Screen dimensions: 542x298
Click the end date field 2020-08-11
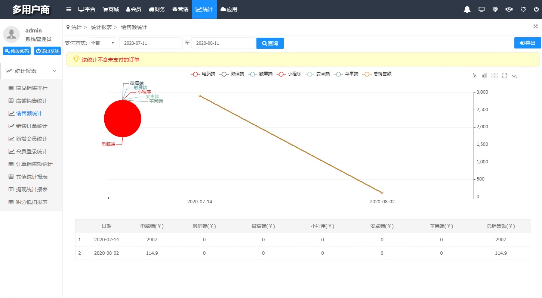pyautogui.click(x=223, y=43)
